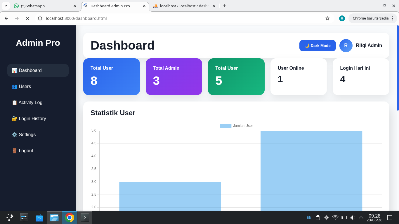This screenshot has width=399, height=224.
Task: Open the Wi-Fi network tray icon
Action: (x=335, y=218)
